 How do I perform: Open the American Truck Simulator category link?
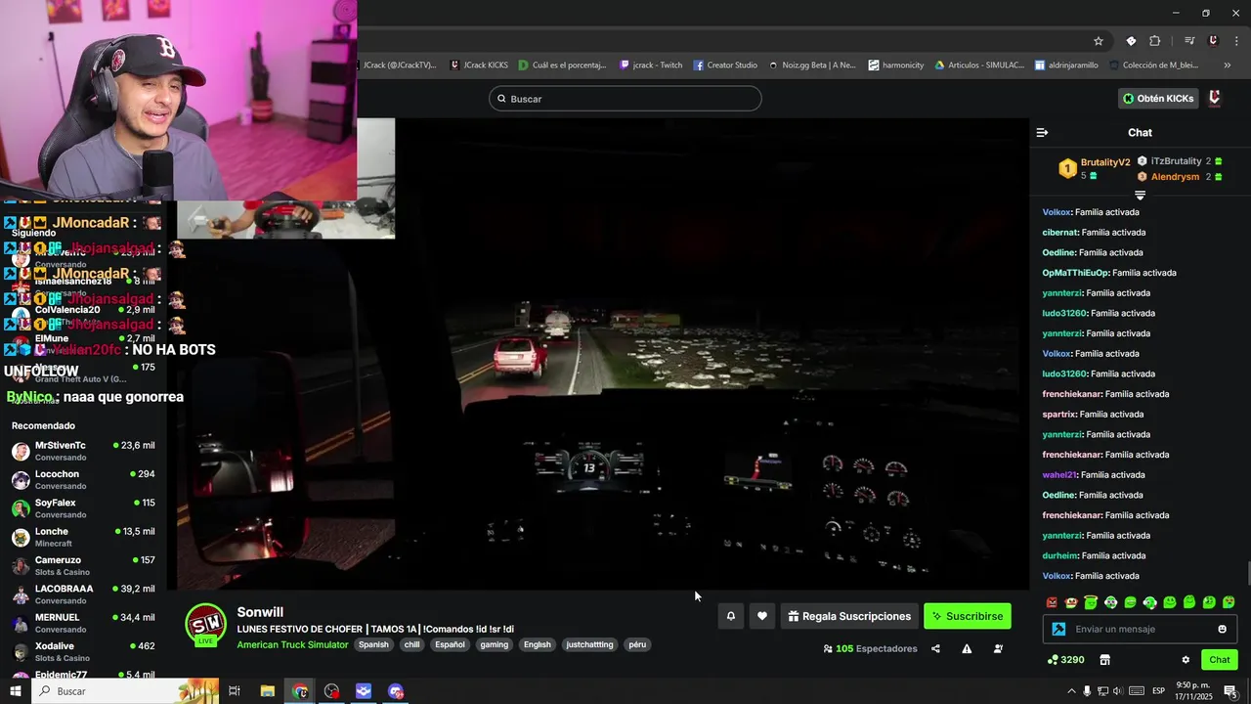point(292,644)
